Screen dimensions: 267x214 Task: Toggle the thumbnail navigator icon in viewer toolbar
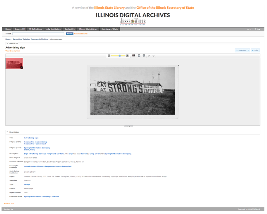(134, 55)
